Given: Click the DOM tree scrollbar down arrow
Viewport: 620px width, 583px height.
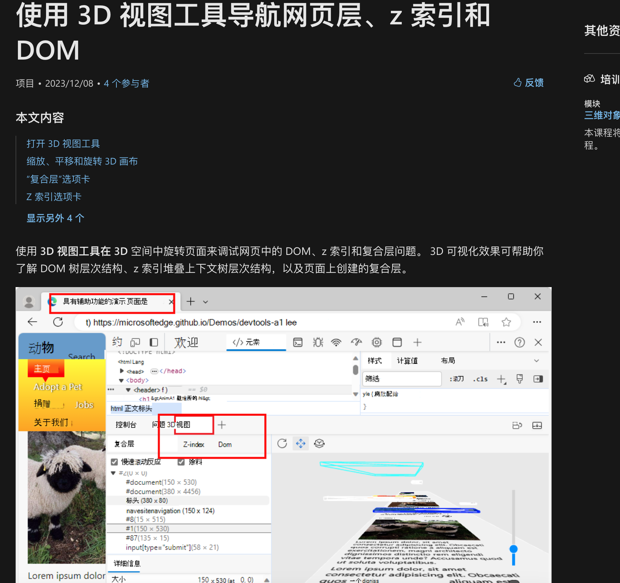Looking at the screenshot, I should click(355, 394).
